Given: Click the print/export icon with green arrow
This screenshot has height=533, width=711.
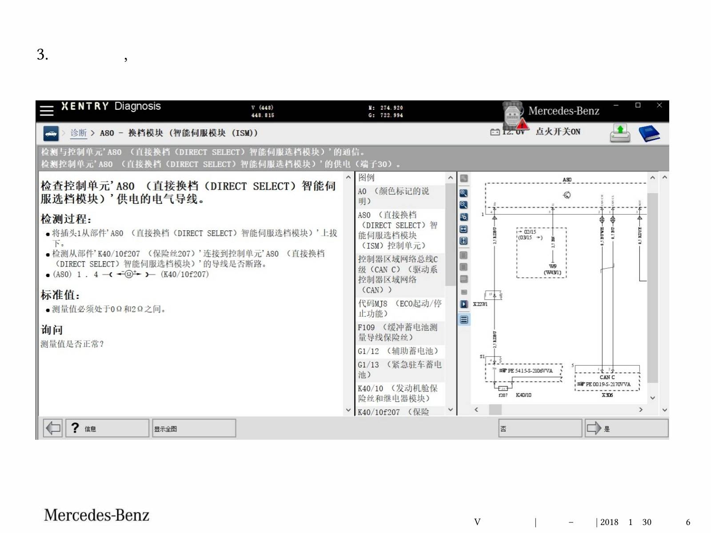Looking at the screenshot, I should tap(620, 133).
